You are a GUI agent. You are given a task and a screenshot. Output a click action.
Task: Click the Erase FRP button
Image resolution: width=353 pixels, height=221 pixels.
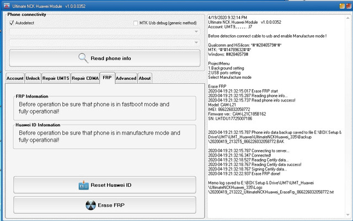tap(105, 205)
